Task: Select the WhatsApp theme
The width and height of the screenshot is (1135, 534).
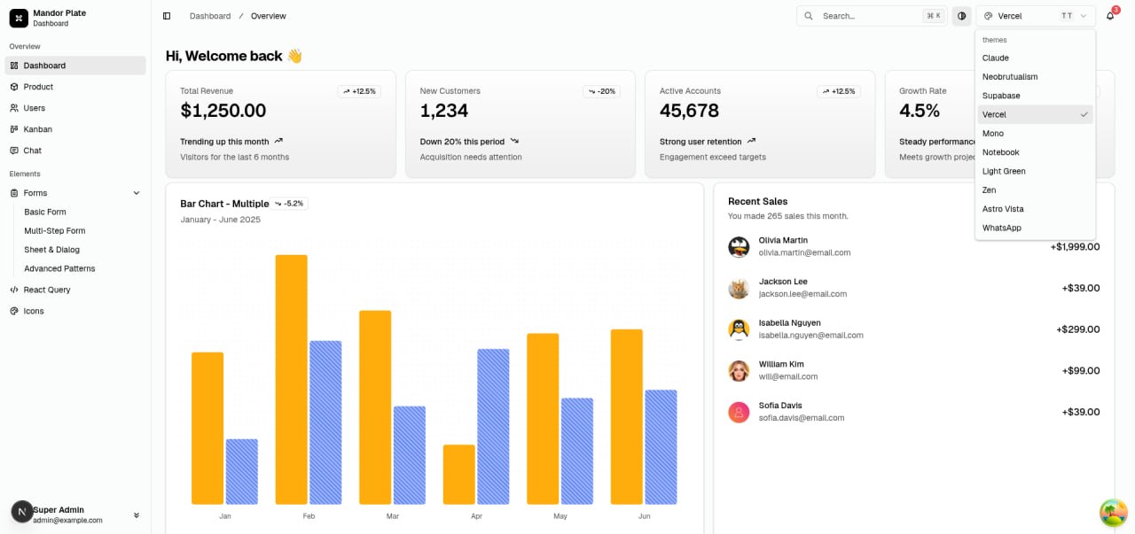Action: pos(1035,228)
